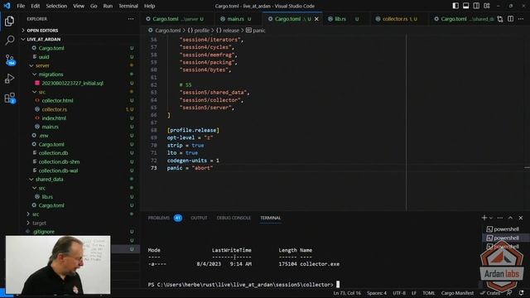This screenshot has height=298, width=530.
Task: Collapse the server folder
Action: coord(42,65)
